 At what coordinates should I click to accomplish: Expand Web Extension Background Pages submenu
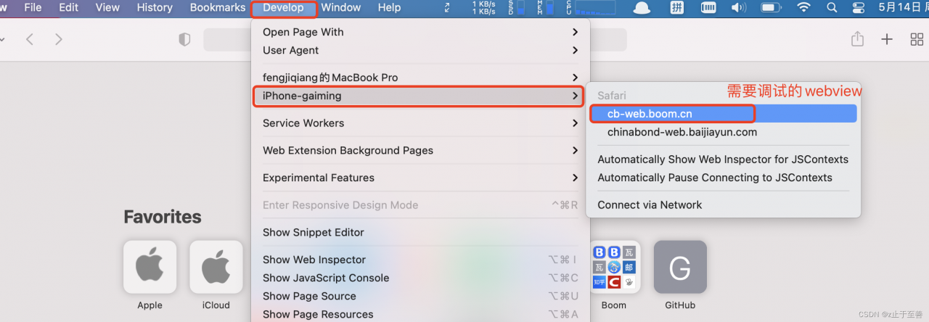pos(421,150)
